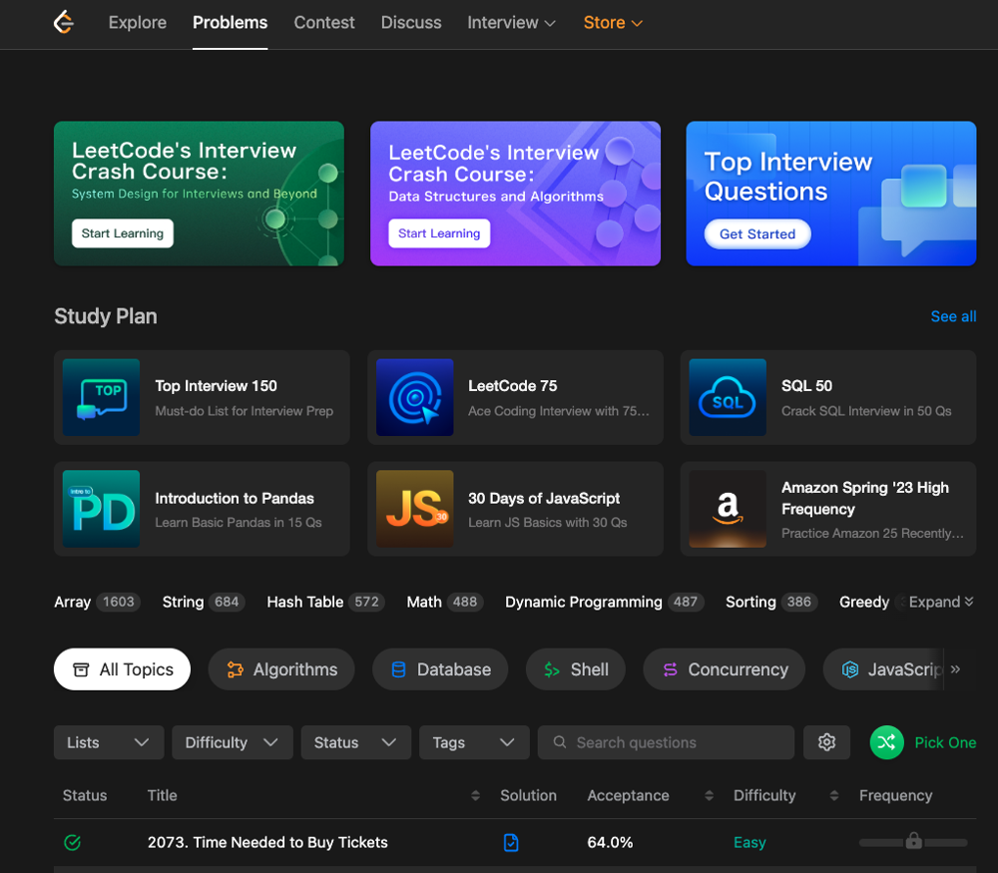Viewport: 998px width, 873px height.
Task: Click the Introduction to Pandas PD icon
Action: click(101, 509)
